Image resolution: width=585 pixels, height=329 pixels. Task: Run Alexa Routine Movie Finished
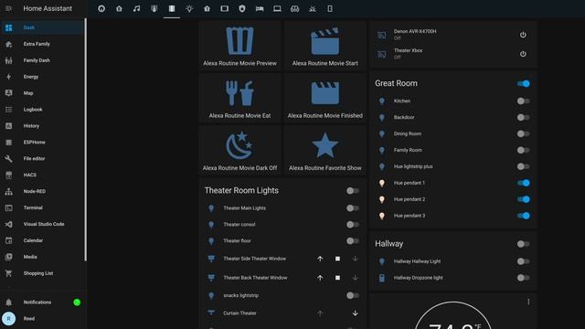coord(325,98)
